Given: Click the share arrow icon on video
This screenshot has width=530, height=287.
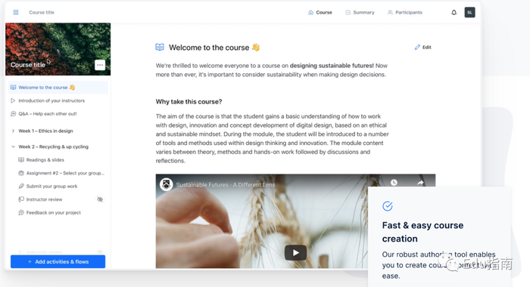Looking at the screenshot, I should (x=420, y=183).
